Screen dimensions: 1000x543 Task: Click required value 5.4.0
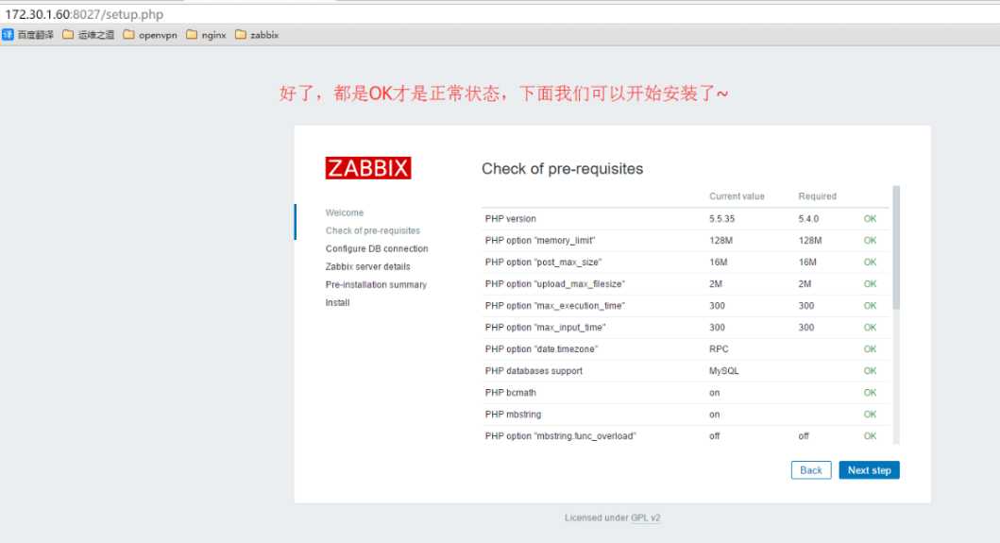coord(808,218)
